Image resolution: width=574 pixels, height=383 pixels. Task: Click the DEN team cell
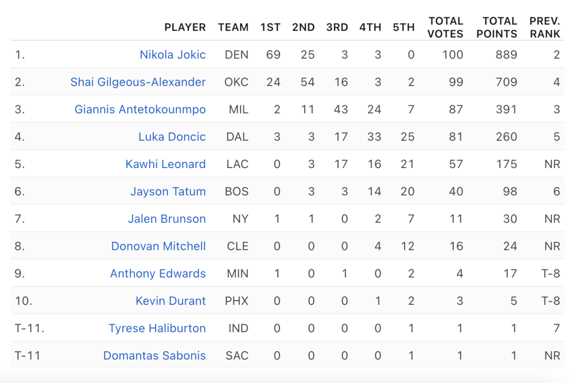click(237, 55)
